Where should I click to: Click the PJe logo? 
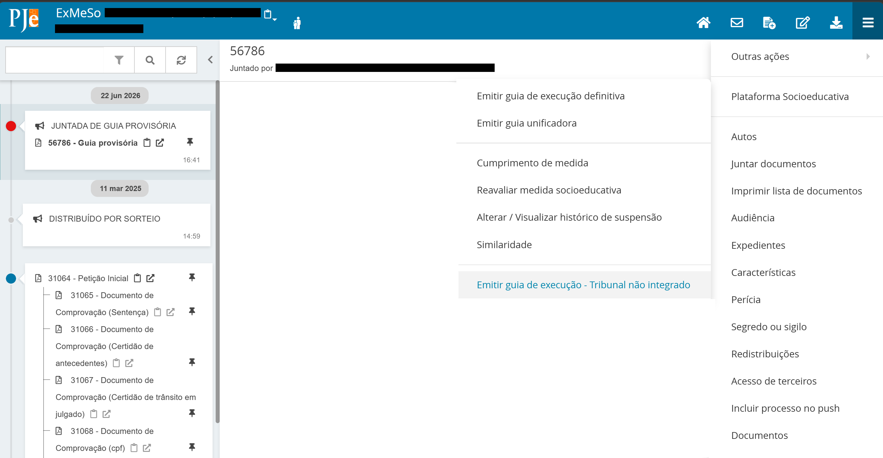[x=24, y=19]
